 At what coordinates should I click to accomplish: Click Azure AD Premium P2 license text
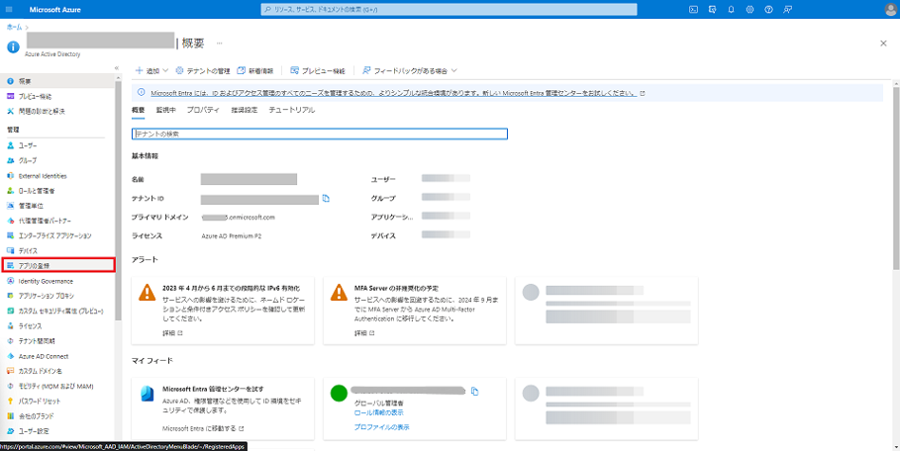click(232, 235)
